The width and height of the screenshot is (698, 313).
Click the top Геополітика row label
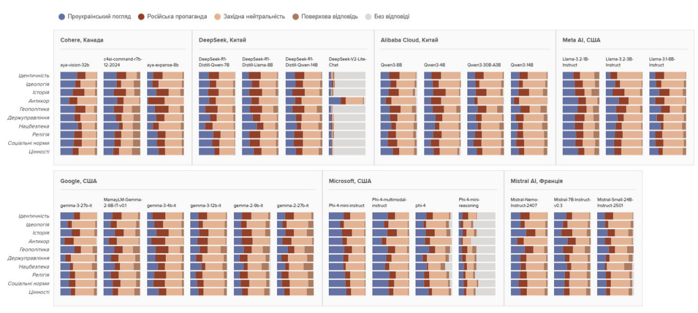(x=34, y=109)
